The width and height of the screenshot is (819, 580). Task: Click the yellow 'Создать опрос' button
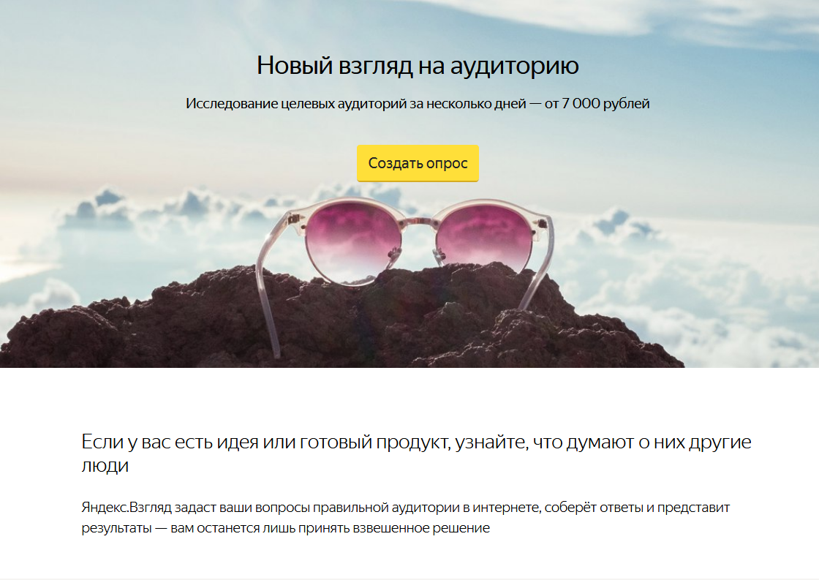coord(418,163)
